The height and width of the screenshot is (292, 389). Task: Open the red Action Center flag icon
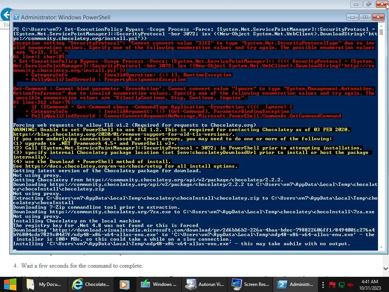tap(332, 284)
